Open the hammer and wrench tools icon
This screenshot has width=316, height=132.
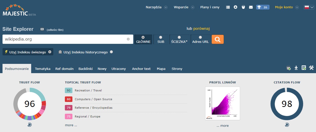point(311,68)
